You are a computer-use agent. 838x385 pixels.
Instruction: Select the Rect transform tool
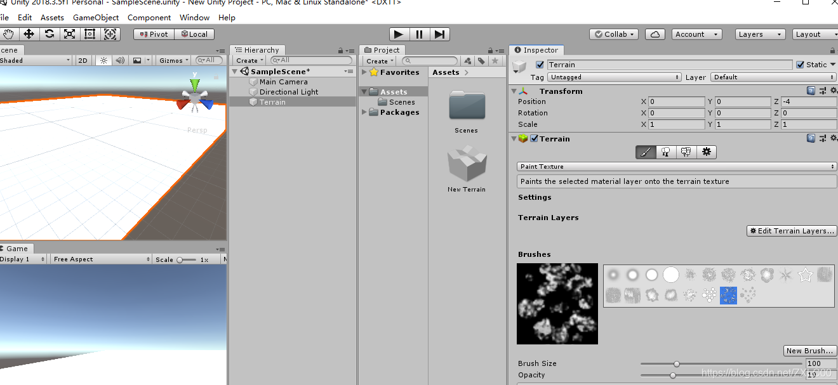click(90, 34)
